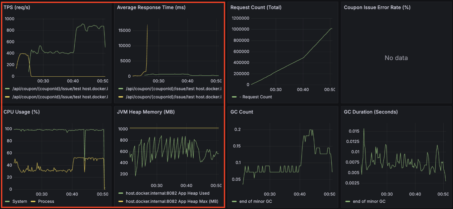
Task: Select the green-series legend label in TPS panel
Action: click(x=60, y=89)
